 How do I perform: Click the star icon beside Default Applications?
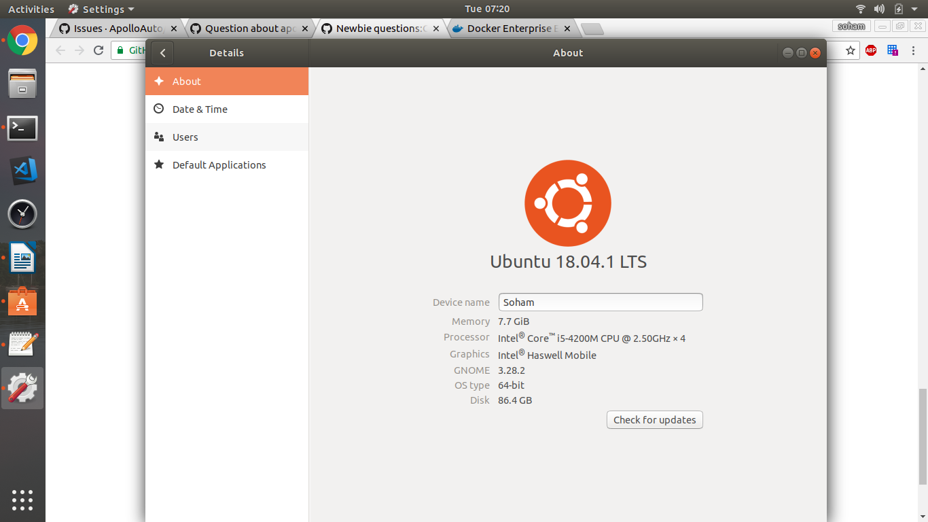tap(159, 164)
